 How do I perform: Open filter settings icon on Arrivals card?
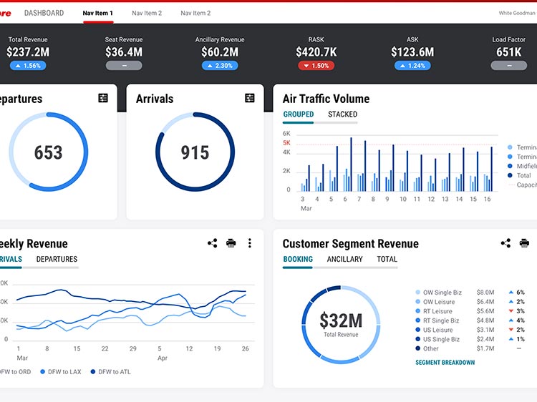249,99
